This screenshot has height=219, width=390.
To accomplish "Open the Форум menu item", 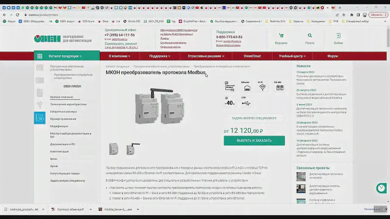I will pos(333,56).
